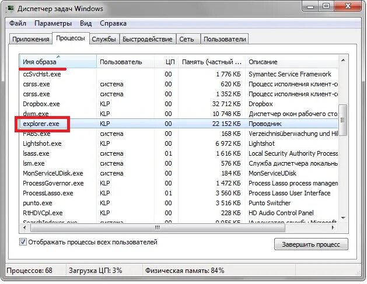
Task: Sort by Пользователь column header
Action: click(x=125, y=62)
